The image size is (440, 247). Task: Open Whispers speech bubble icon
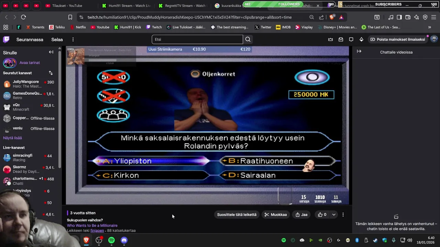click(x=351, y=39)
